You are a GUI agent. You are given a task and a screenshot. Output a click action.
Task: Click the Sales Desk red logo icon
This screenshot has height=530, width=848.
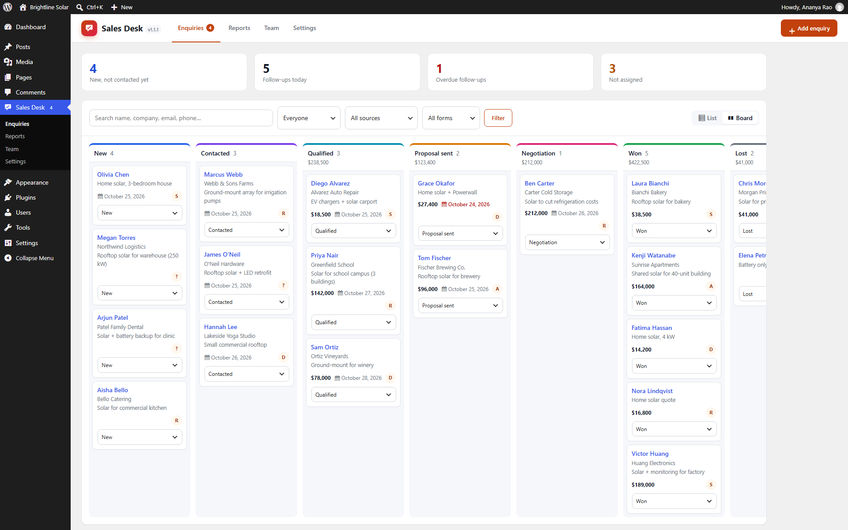tap(89, 28)
